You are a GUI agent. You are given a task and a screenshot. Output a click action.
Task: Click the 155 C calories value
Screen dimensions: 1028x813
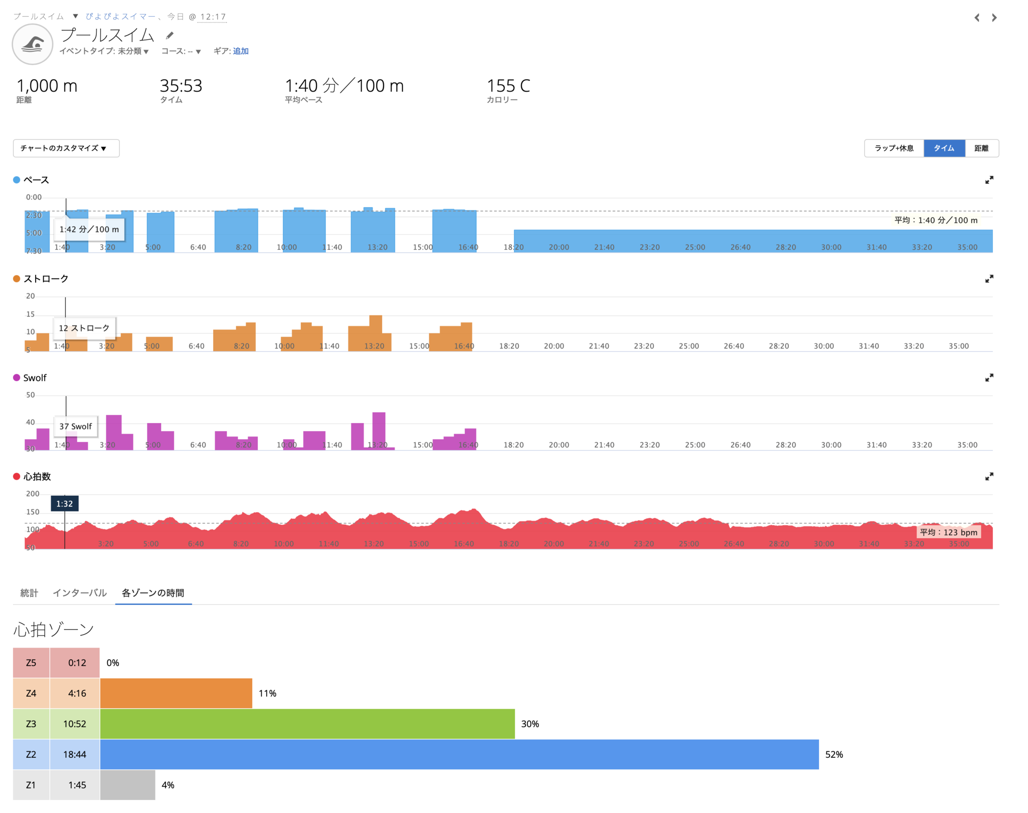pos(508,86)
